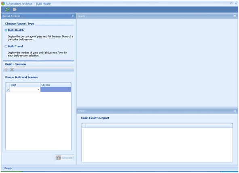
Task: Click the export icon beside refresh
Action: tap(15, 10)
